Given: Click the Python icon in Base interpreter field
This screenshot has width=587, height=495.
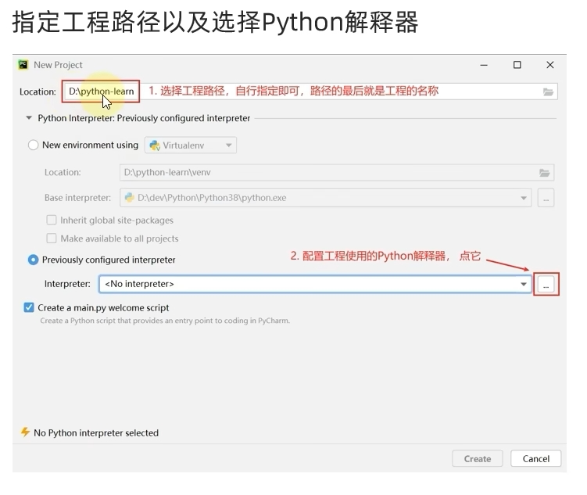Looking at the screenshot, I should pyautogui.click(x=130, y=197).
